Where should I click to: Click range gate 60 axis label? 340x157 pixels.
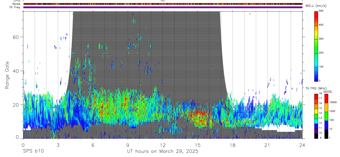(16, 37)
